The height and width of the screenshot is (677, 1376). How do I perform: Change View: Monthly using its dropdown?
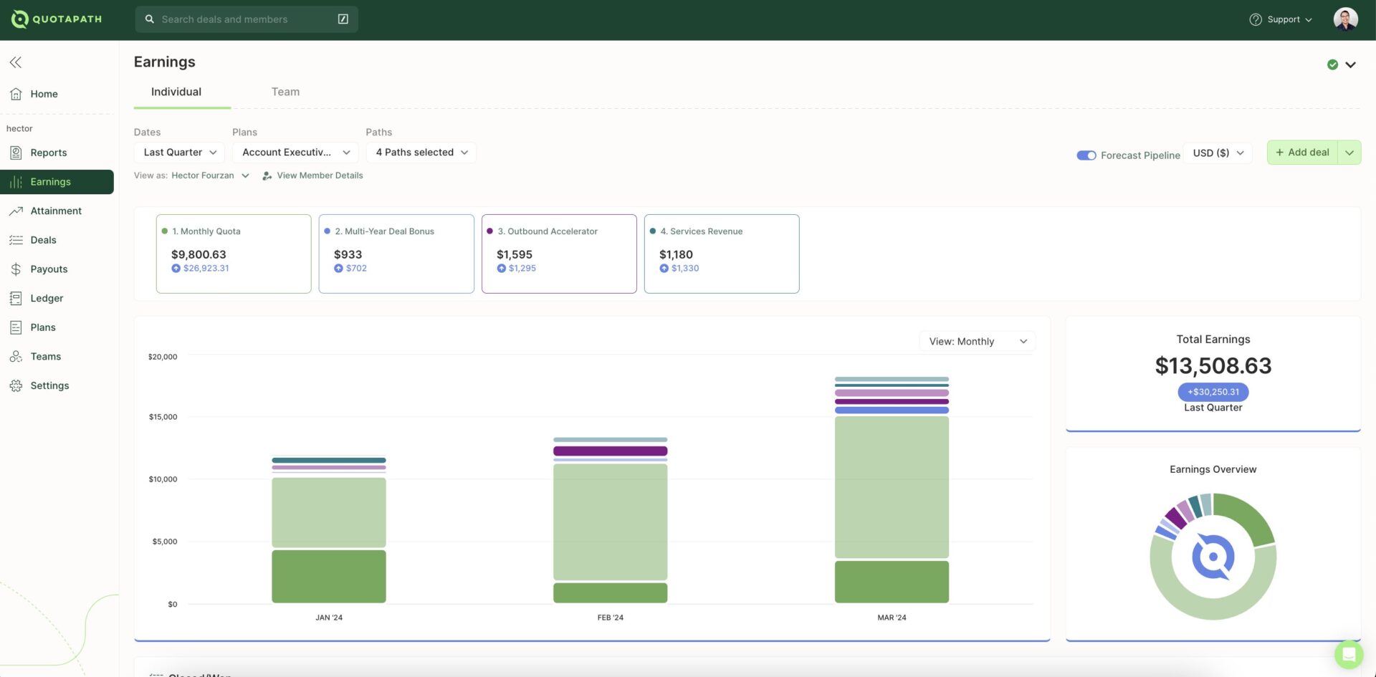pyautogui.click(x=977, y=341)
